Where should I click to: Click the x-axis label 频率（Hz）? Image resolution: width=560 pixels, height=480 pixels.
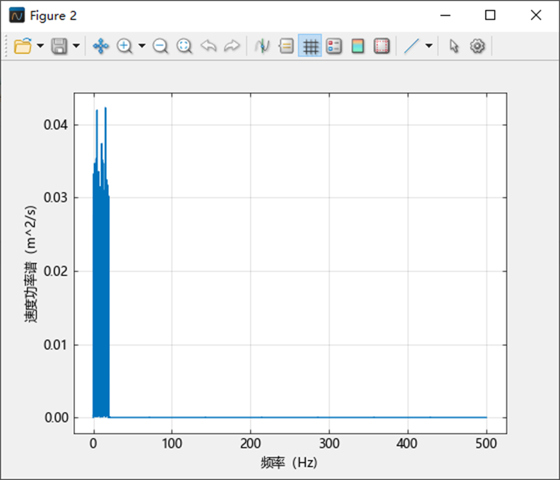point(289,463)
